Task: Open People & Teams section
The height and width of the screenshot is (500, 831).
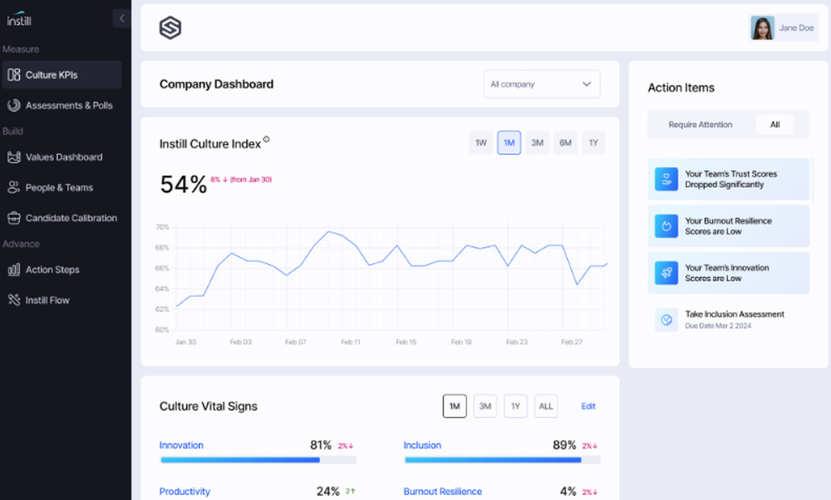Action: tap(62, 187)
